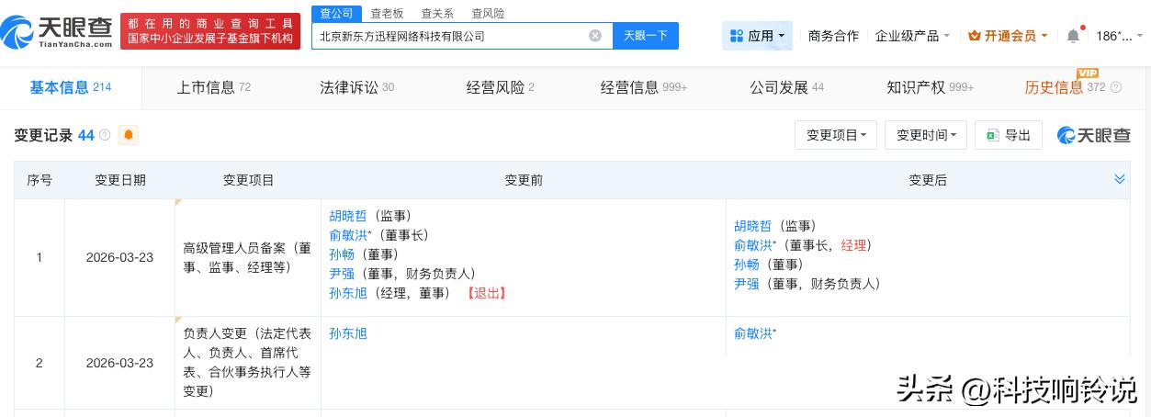Open the notification bell in the header
1151x417 pixels.
(1073, 36)
